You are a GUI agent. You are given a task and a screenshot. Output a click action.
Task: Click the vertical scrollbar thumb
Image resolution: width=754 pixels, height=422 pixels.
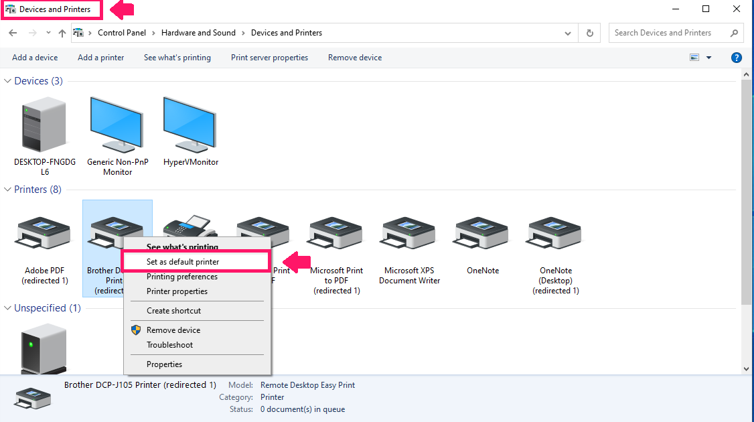(x=746, y=192)
